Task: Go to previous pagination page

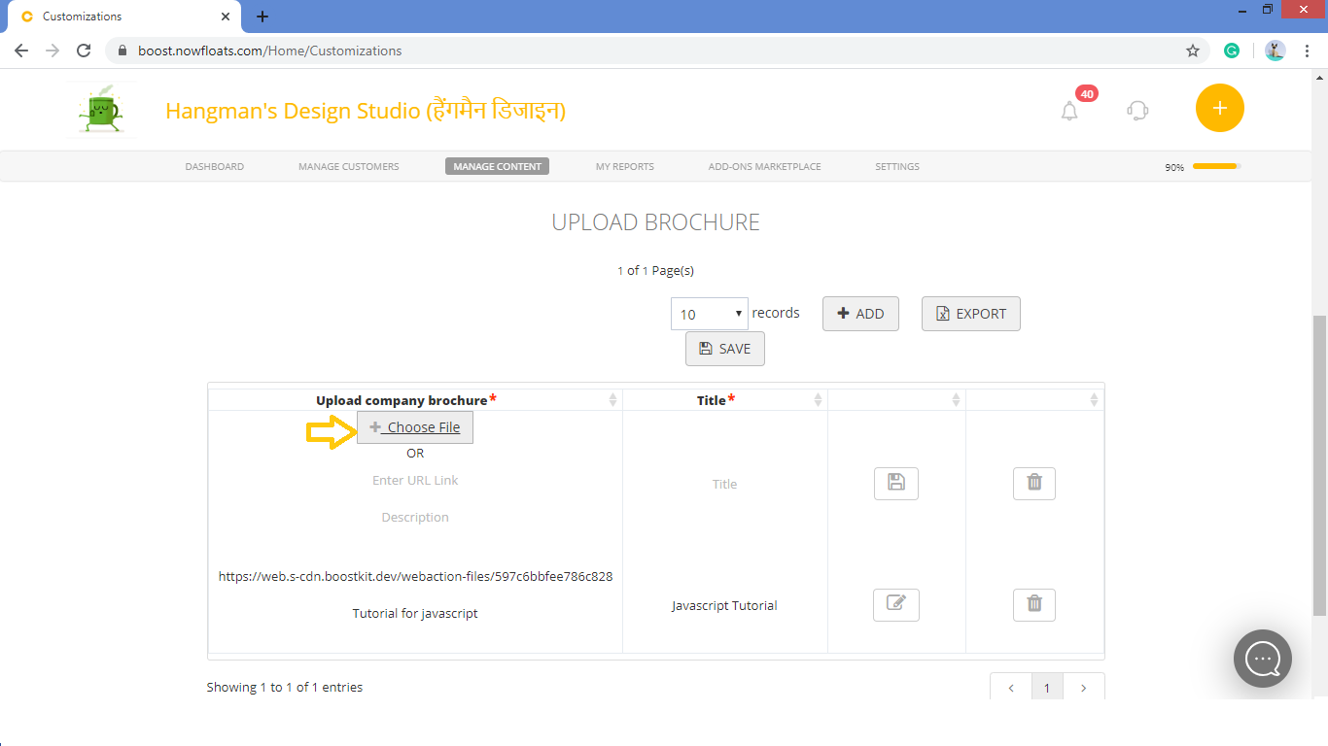Action: click(1011, 688)
